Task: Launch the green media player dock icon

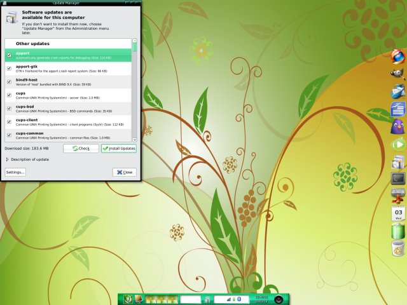Action: click(398, 145)
